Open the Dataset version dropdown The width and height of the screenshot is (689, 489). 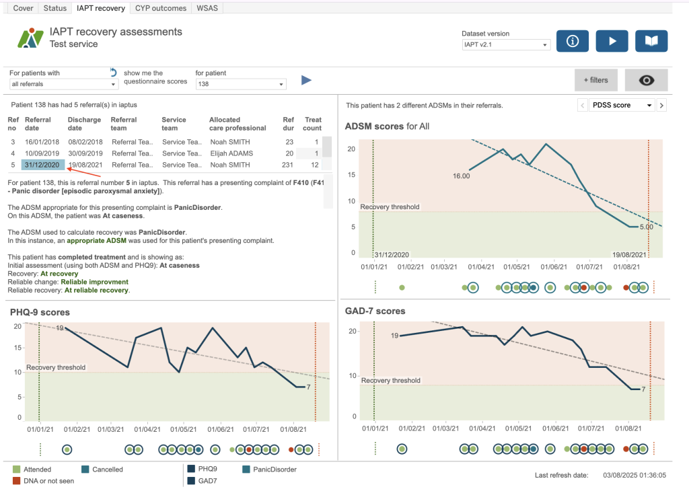(x=506, y=45)
